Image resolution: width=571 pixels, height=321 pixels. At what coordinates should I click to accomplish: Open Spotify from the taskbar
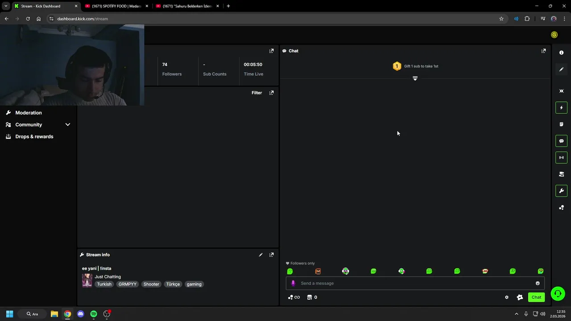click(x=94, y=314)
